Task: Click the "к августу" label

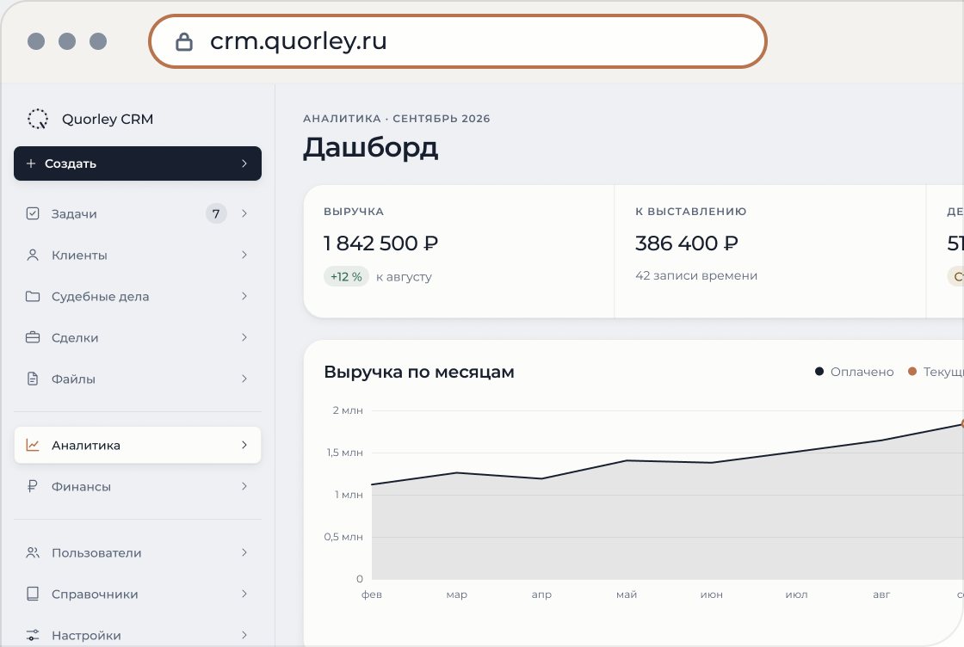Action: (404, 277)
